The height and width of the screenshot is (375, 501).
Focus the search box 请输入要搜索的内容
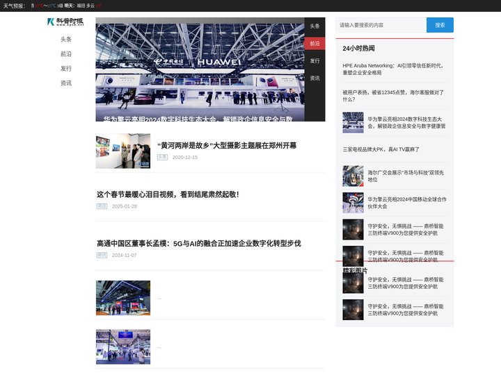point(381,25)
